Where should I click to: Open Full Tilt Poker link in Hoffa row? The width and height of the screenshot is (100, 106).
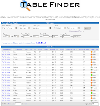[6, 101]
